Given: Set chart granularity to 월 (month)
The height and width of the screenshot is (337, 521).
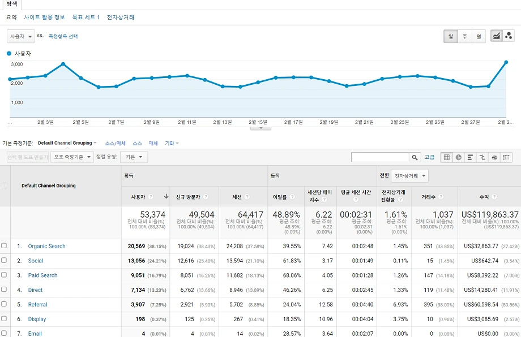Looking at the screenshot, I should [x=479, y=37].
